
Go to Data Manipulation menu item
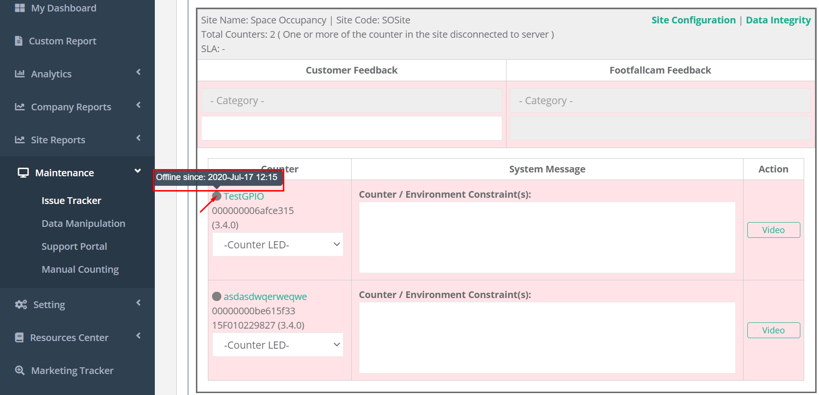[x=83, y=224]
